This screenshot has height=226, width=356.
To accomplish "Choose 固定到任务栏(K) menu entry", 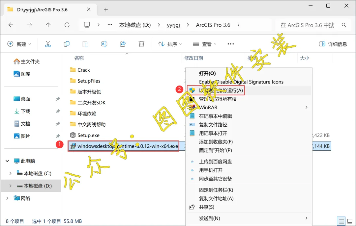I will pos(249,190).
